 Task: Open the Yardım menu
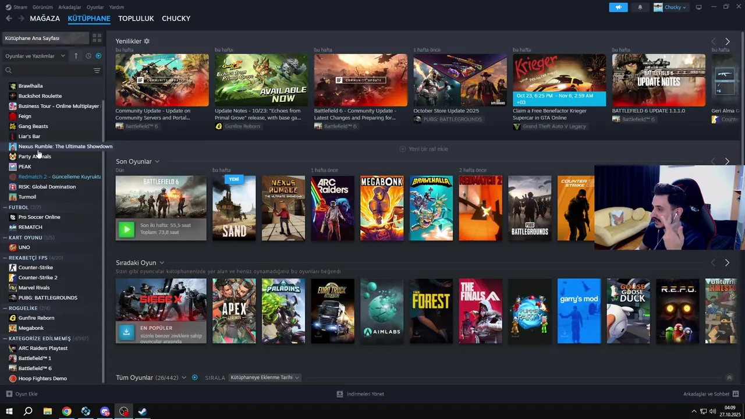[117, 7]
